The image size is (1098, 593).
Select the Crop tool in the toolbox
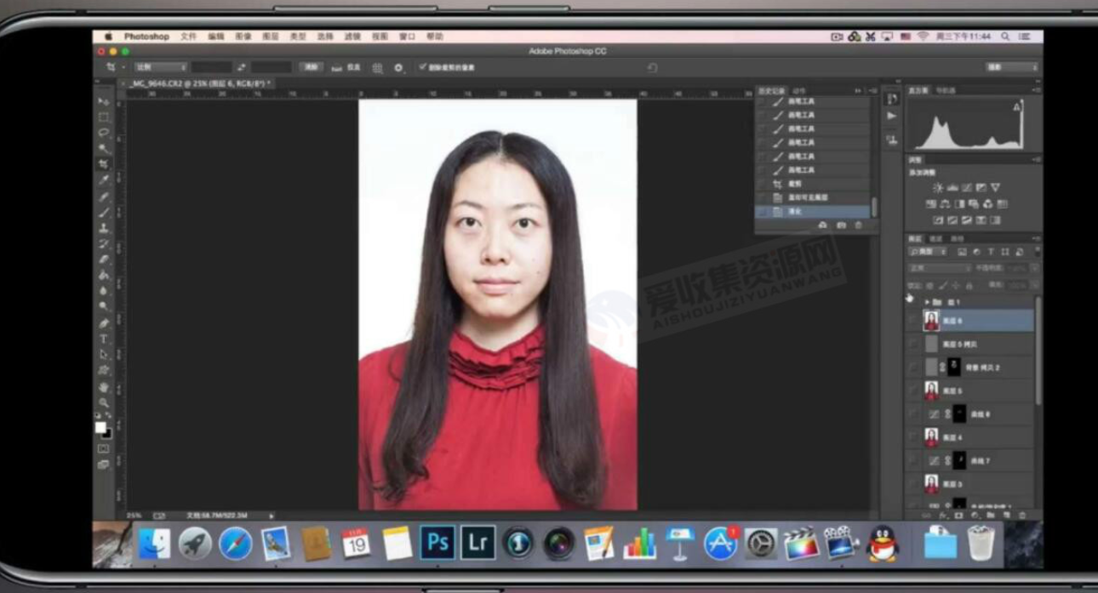104,163
